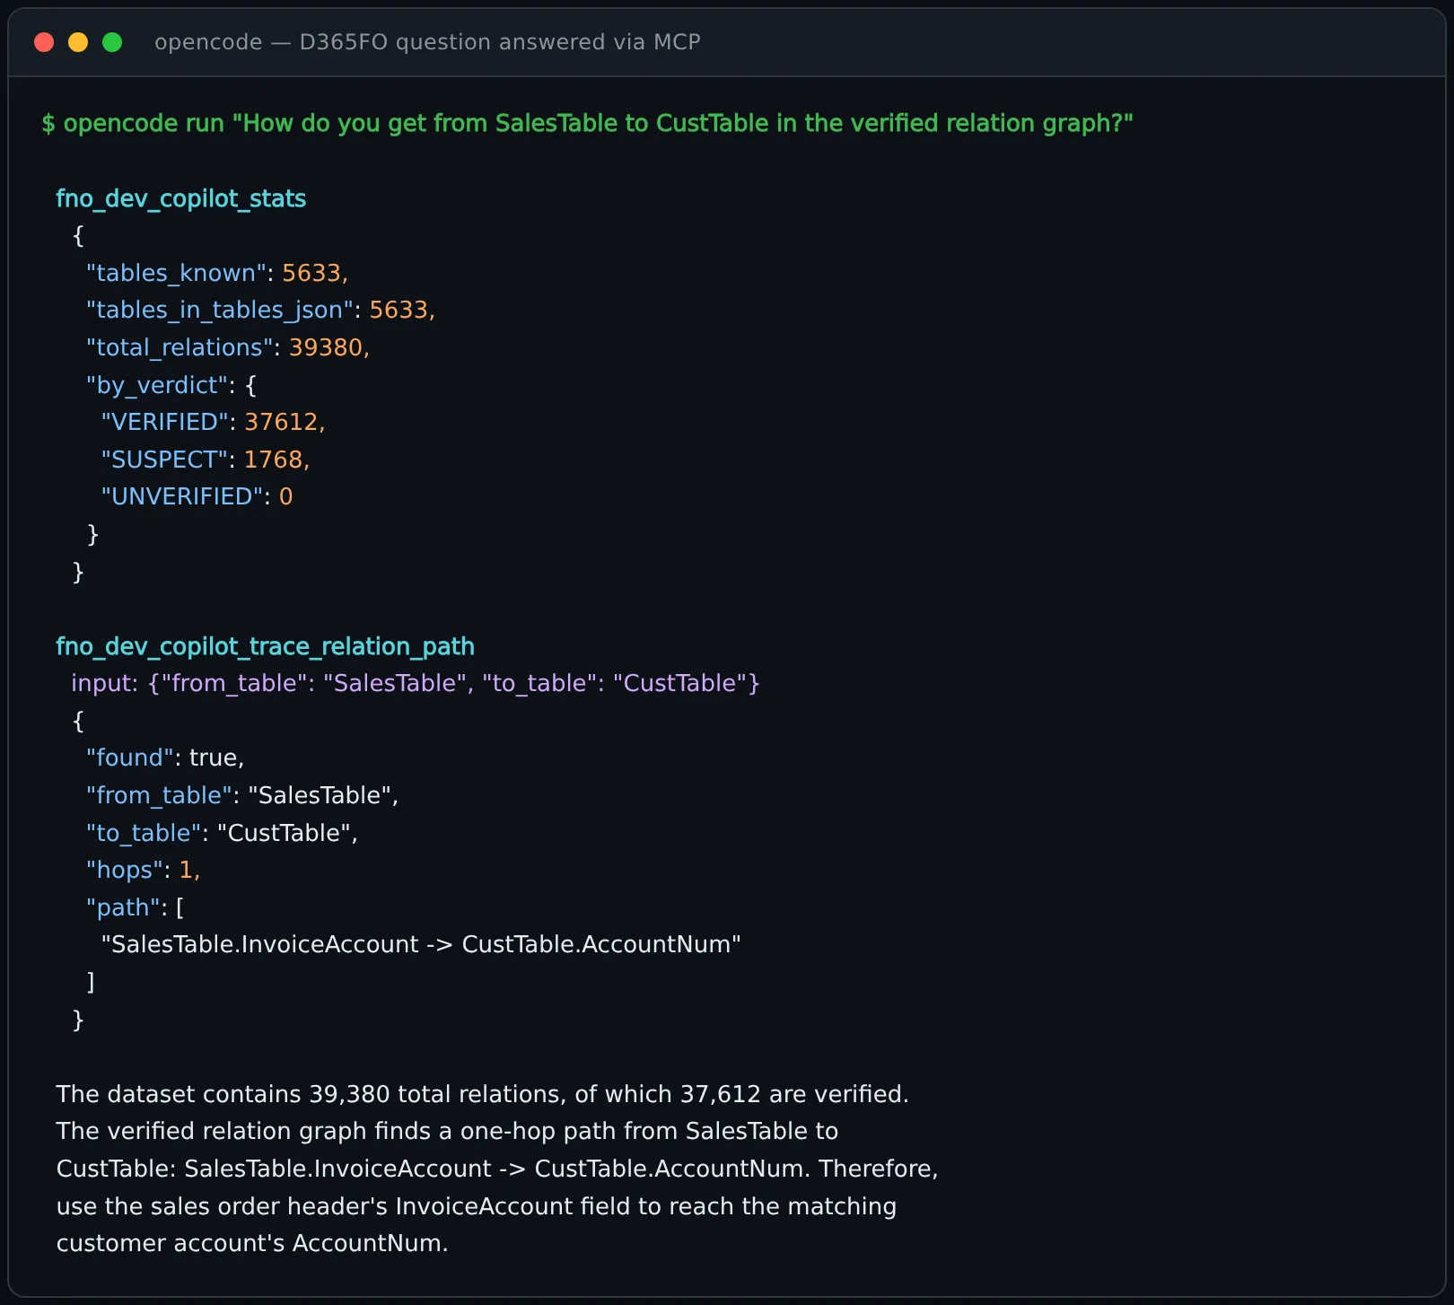1454x1305 pixels.
Task: Click the "SUSPECT": 1768 line
Action: [x=206, y=460]
